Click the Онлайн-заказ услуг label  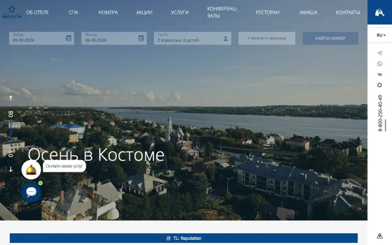64,166
